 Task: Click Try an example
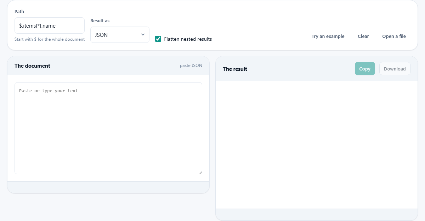tap(328, 36)
